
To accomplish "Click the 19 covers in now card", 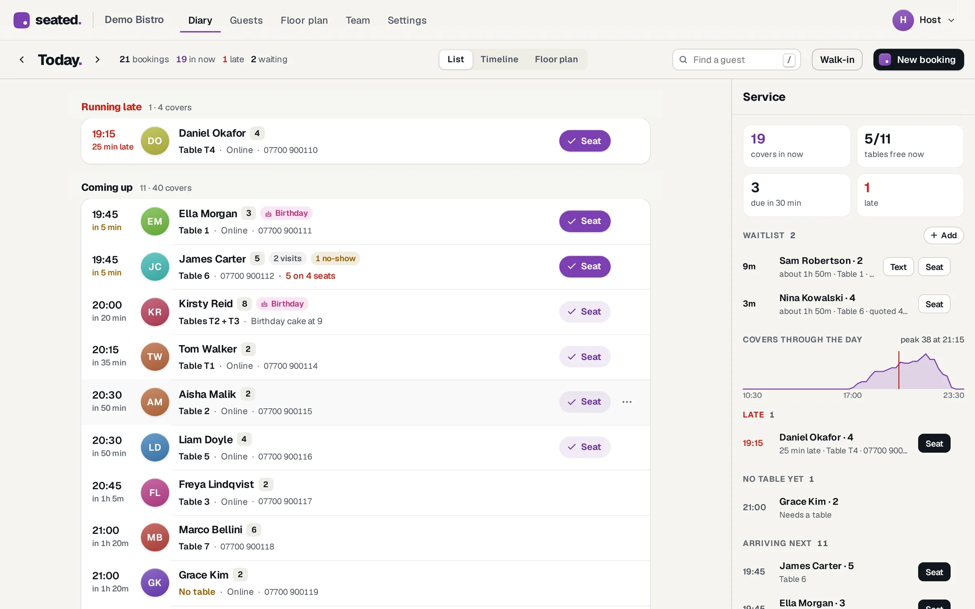I will point(796,146).
